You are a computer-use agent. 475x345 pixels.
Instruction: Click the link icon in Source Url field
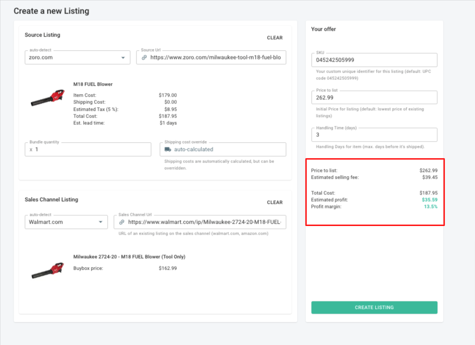[144, 57]
